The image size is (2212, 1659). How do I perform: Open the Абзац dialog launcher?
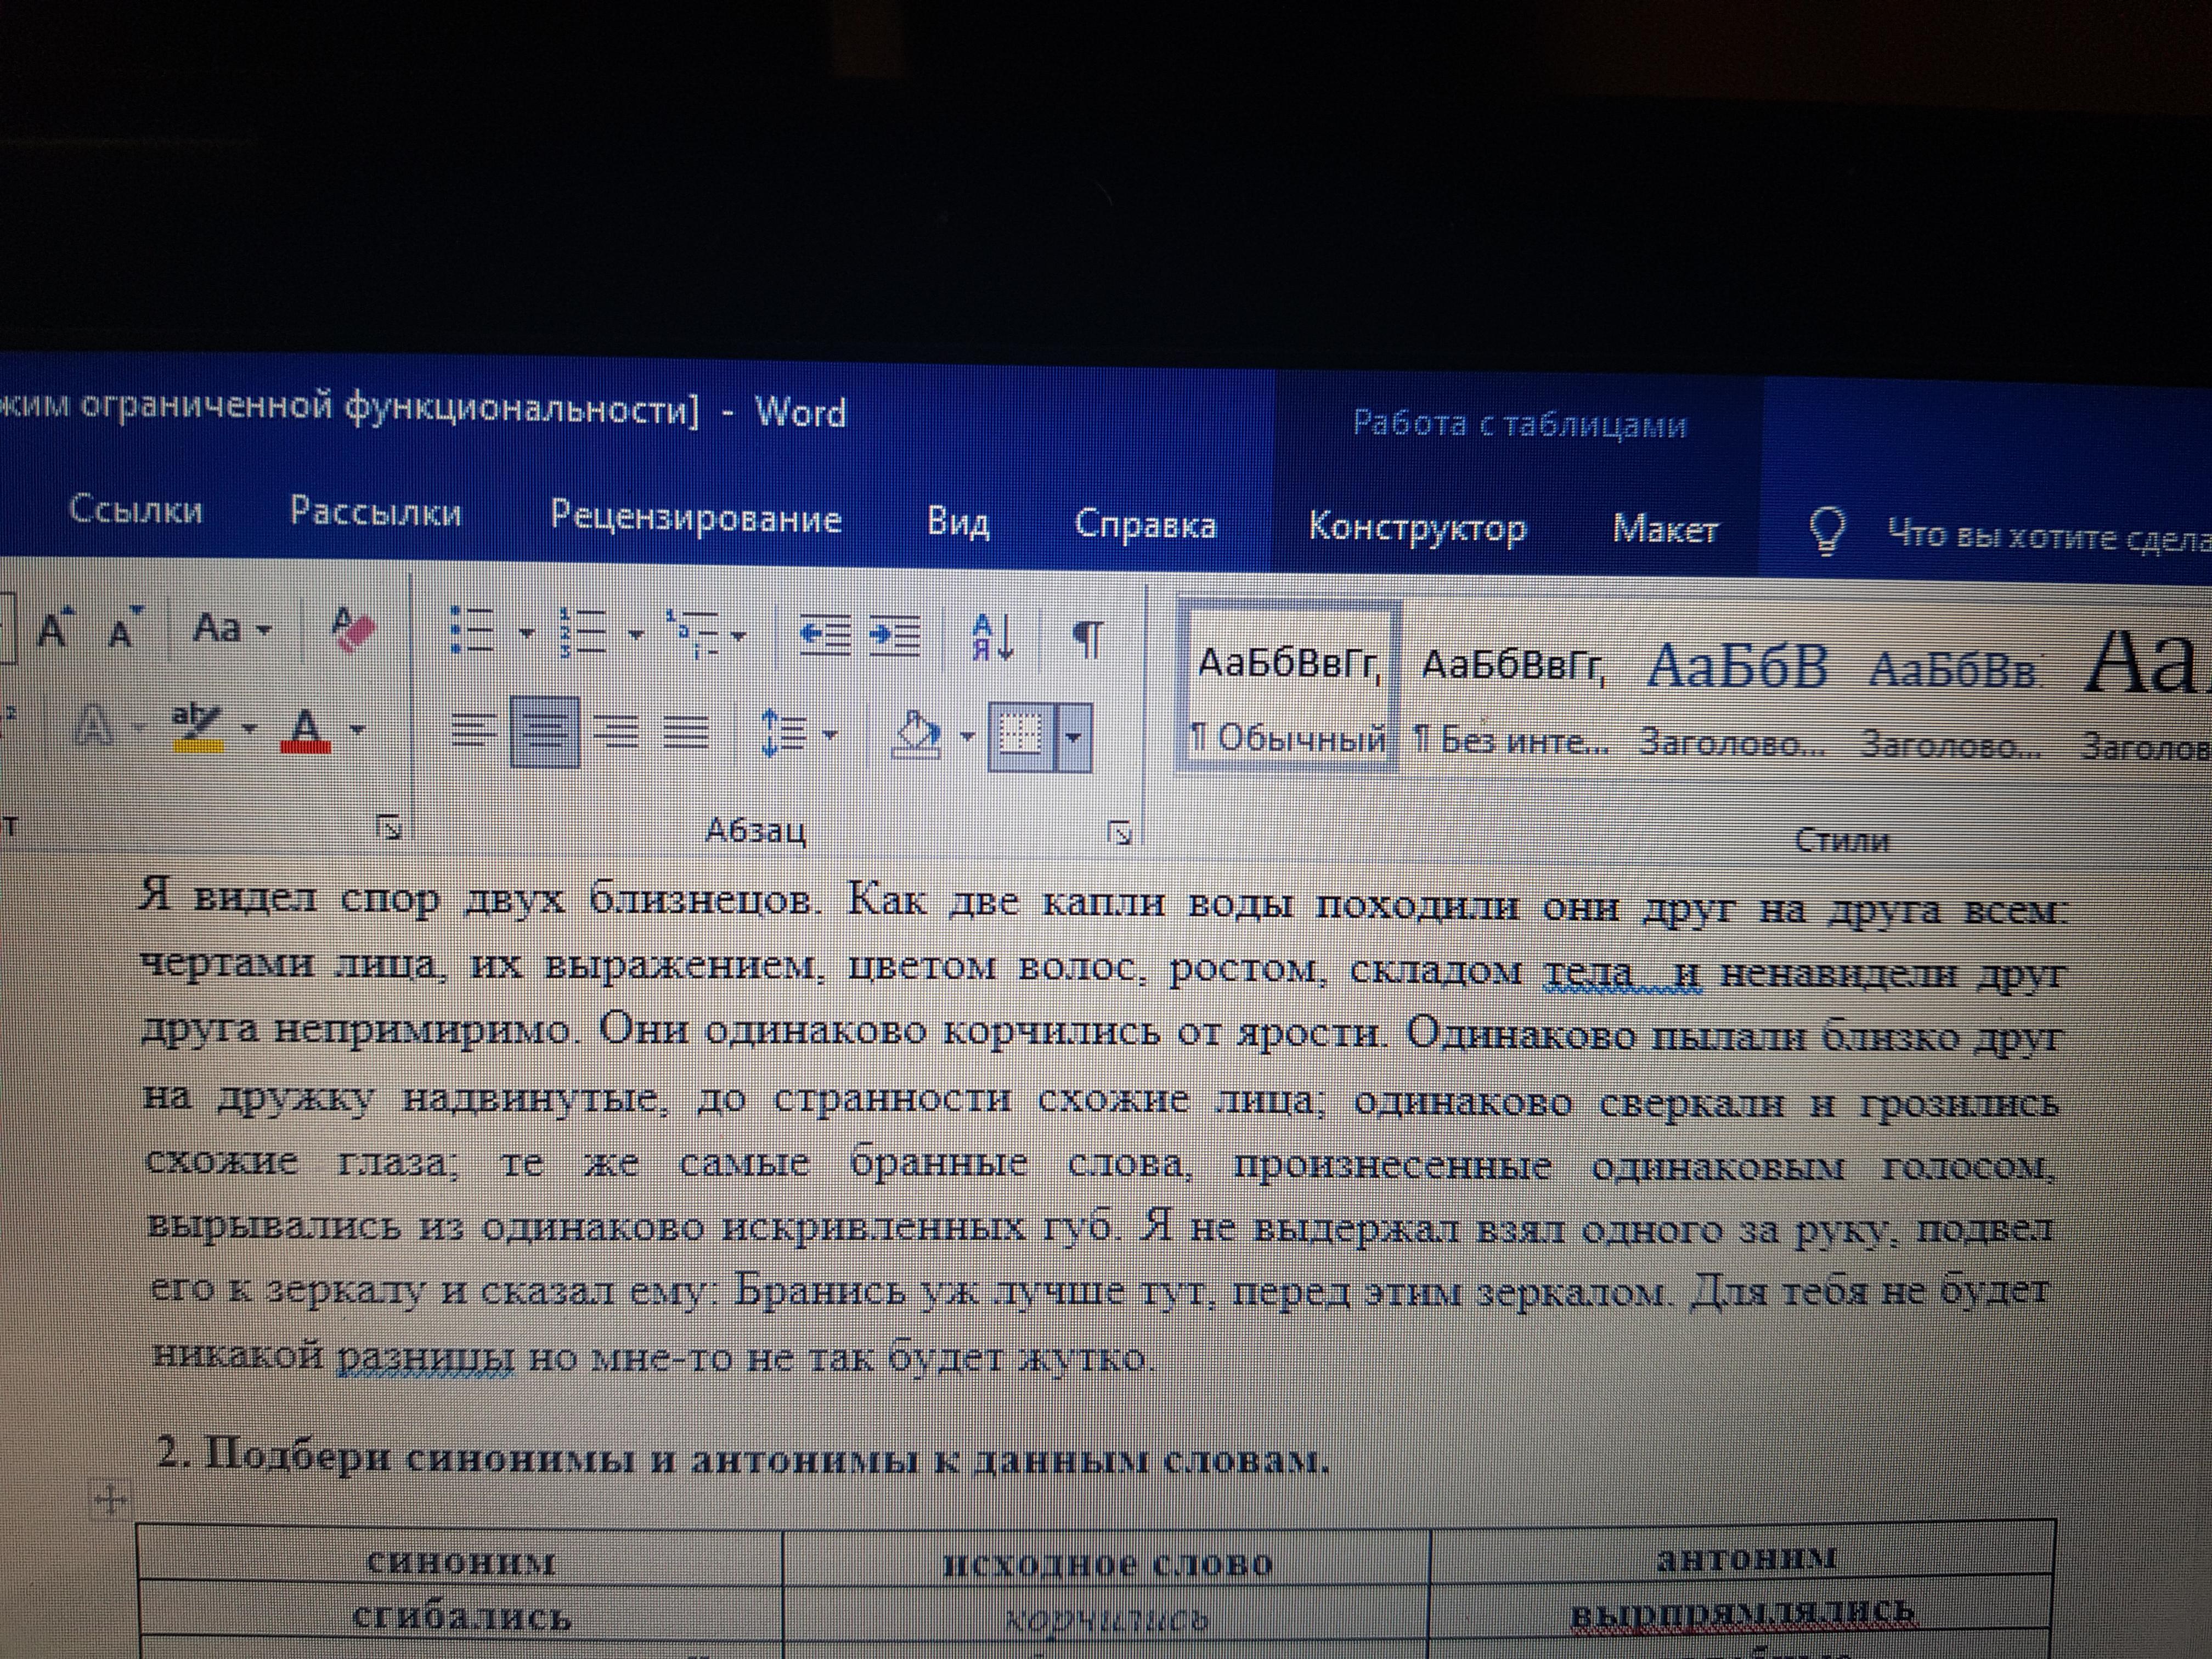(1121, 832)
